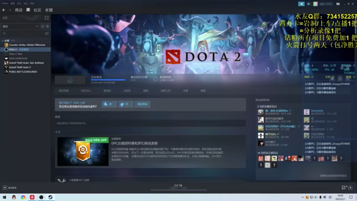Click the wrench update notes icon

click(62, 180)
